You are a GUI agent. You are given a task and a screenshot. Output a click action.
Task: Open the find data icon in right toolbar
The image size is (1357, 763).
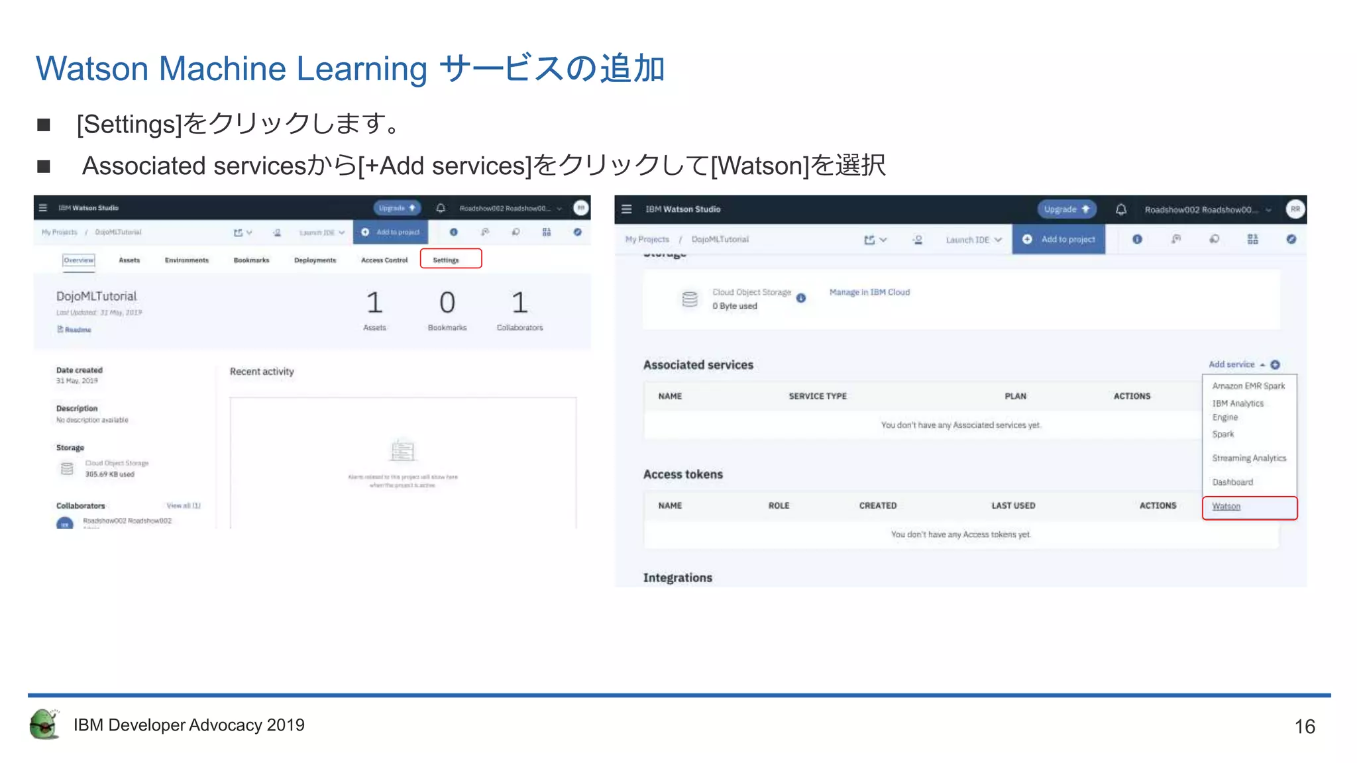1176,239
